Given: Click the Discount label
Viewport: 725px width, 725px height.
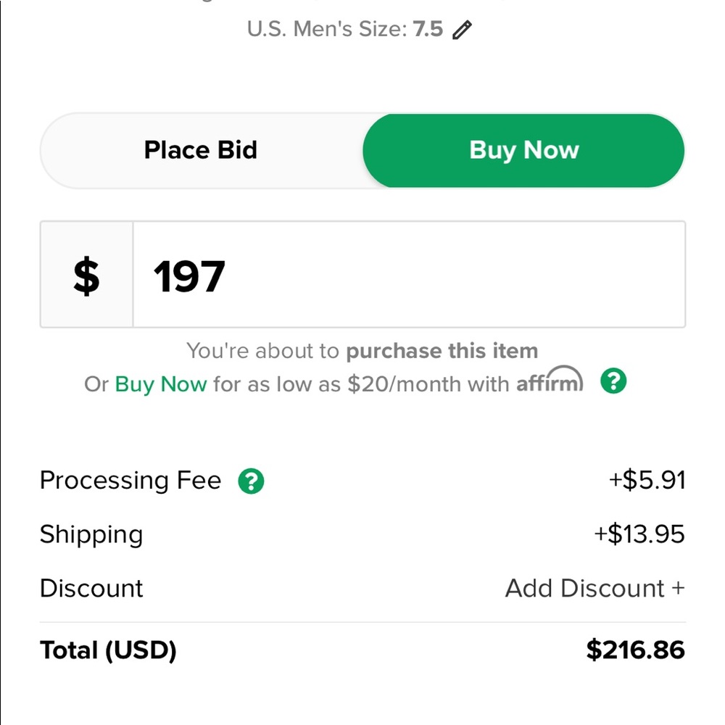Looking at the screenshot, I should click(x=91, y=588).
